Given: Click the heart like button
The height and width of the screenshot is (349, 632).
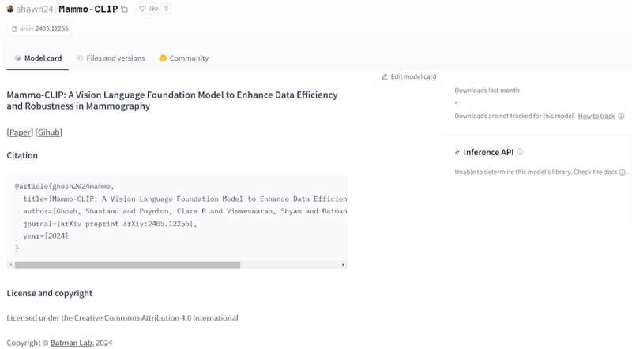Looking at the screenshot, I should [148, 9].
